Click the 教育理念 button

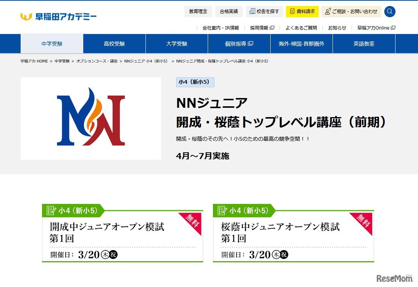coord(198,11)
